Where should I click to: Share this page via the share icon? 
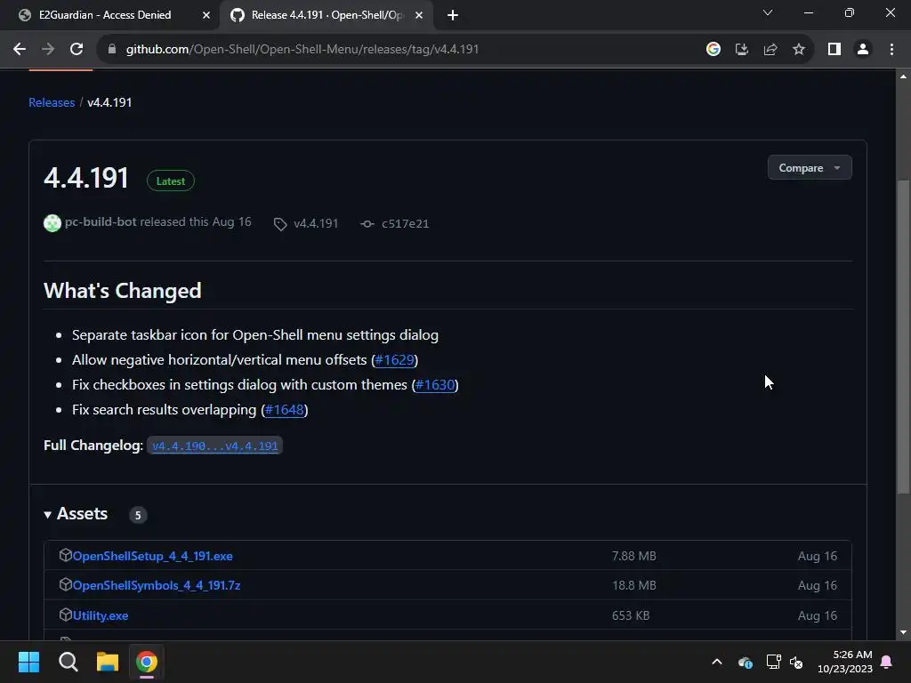tap(770, 50)
